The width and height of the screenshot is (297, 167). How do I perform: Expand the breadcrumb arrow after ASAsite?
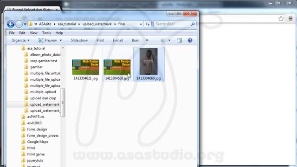(55, 24)
